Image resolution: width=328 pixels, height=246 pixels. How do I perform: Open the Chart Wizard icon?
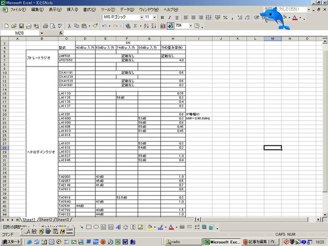tap(163, 26)
